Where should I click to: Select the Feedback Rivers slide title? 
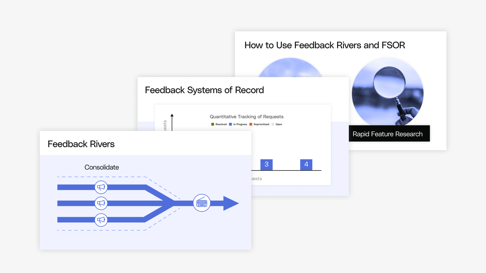tap(81, 144)
